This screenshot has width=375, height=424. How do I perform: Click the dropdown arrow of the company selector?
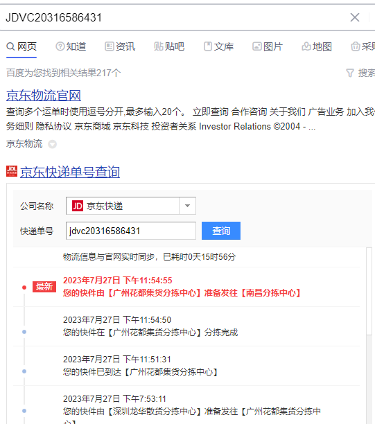pyautogui.click(x=187, y=206)
